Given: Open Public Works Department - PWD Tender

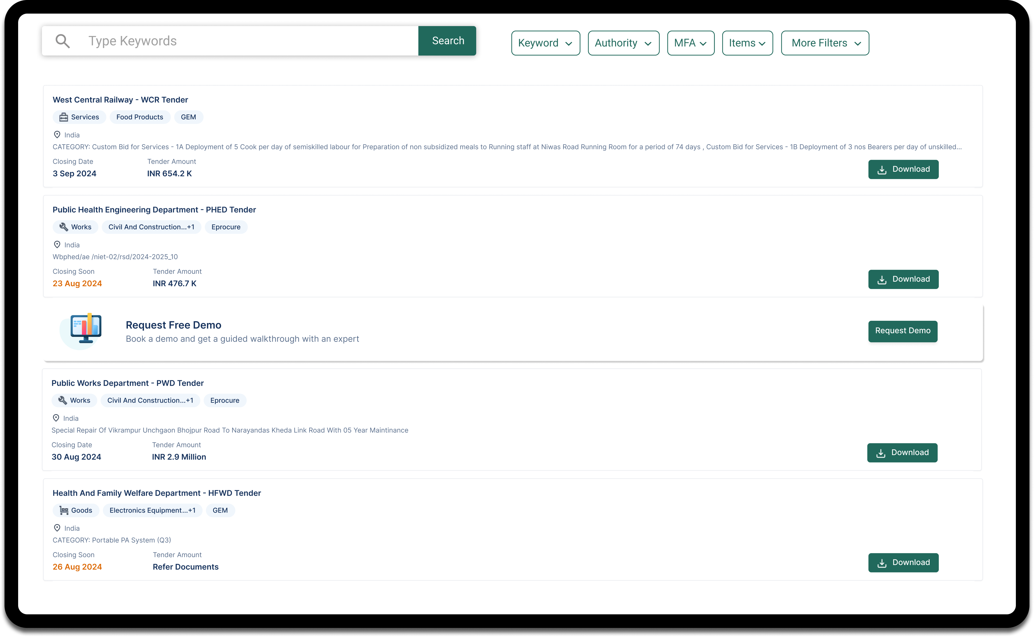Looking at the screenshot, I should [127, 383].
